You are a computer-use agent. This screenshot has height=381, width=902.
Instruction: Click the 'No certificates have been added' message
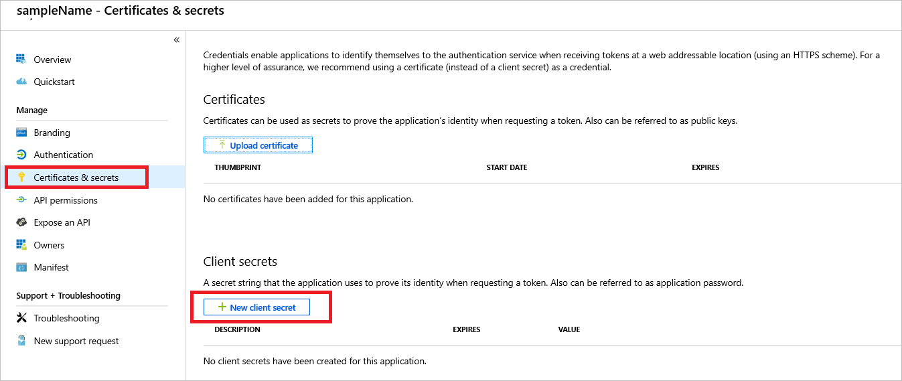308,199
